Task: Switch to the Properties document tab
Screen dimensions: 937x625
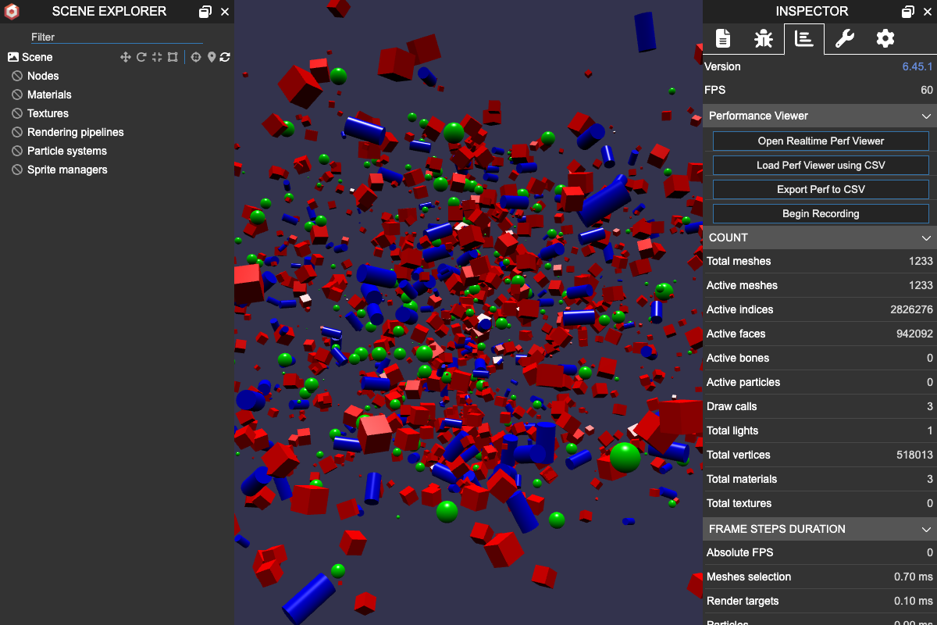Action: [x=723, y=38]
